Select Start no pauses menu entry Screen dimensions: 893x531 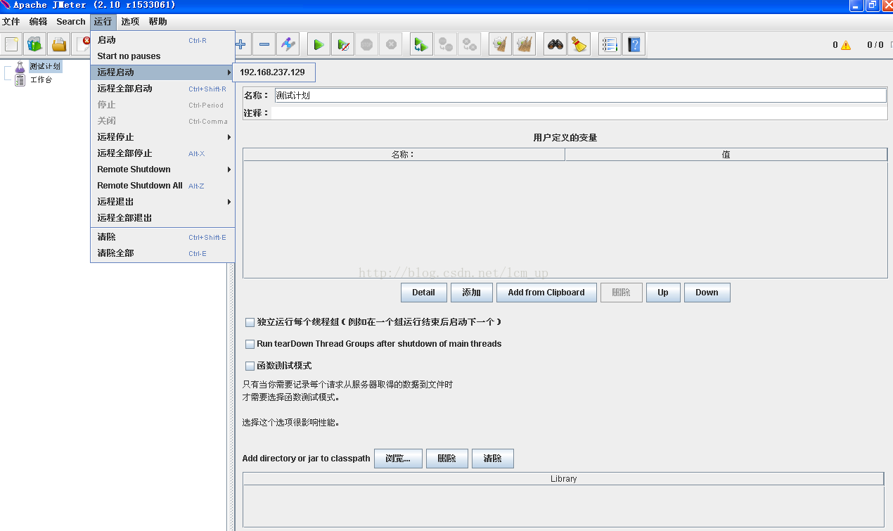coord(163,56)
